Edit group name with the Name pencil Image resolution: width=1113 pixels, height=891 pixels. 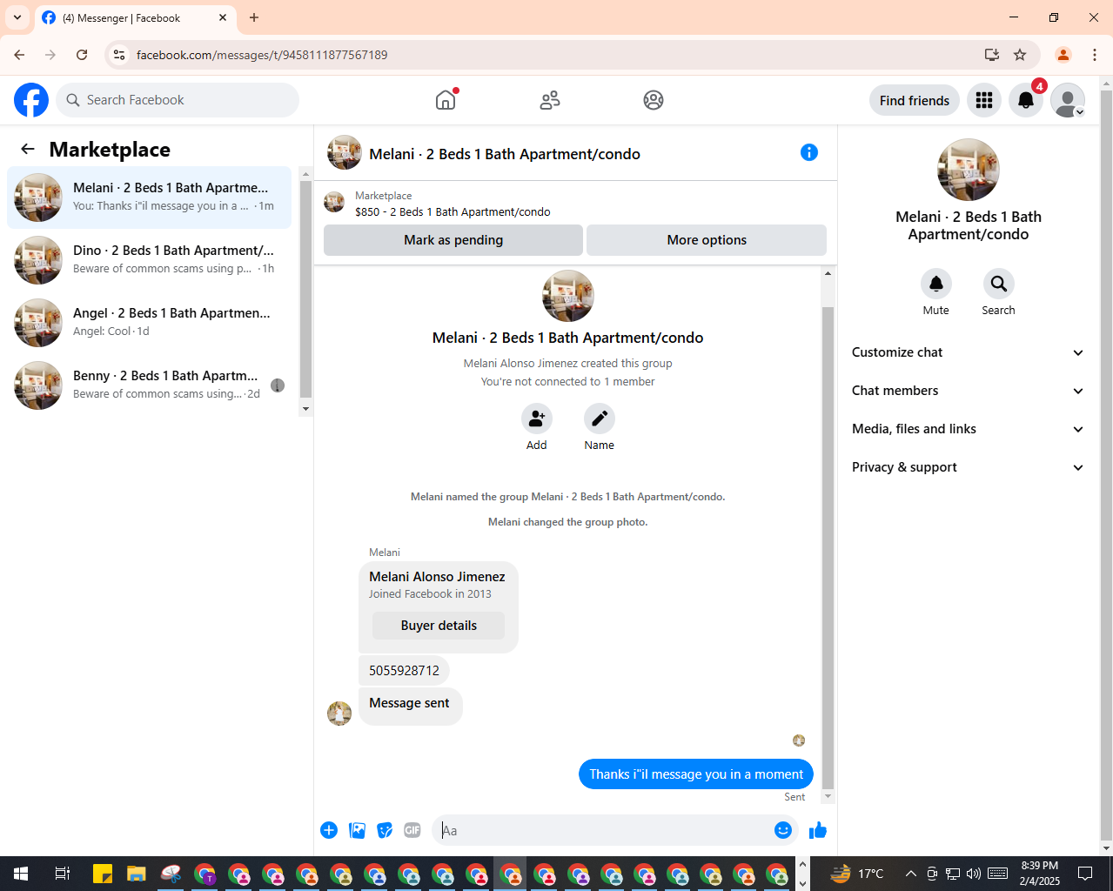point(600,419)
